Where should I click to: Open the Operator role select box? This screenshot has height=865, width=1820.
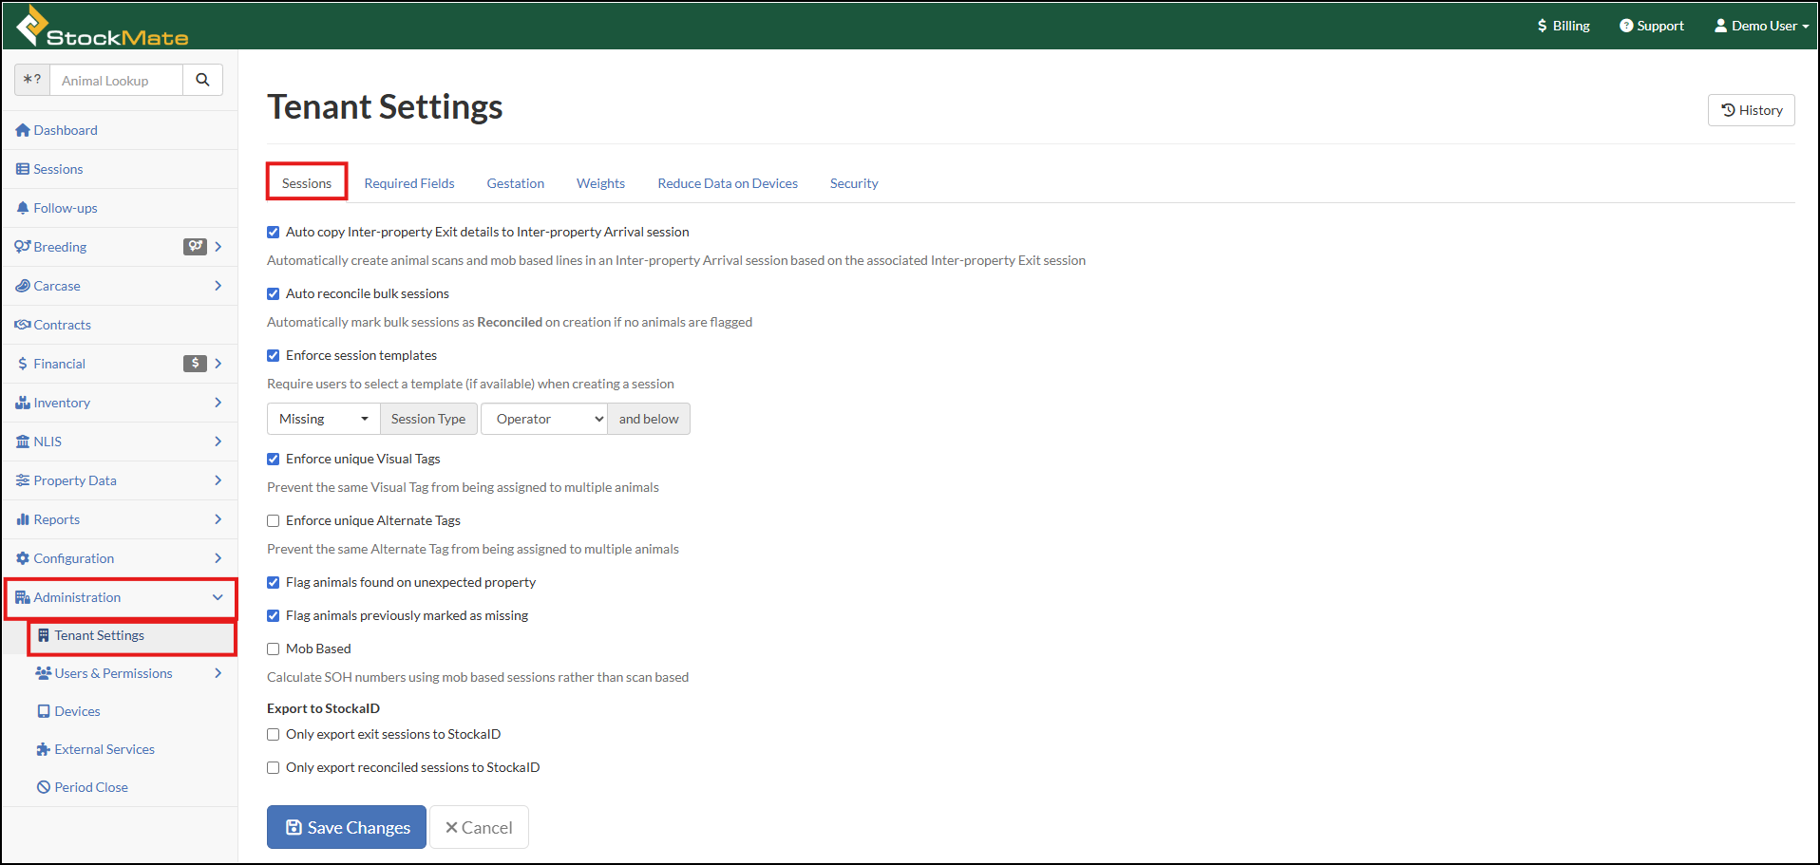click(x=544, y=419)
